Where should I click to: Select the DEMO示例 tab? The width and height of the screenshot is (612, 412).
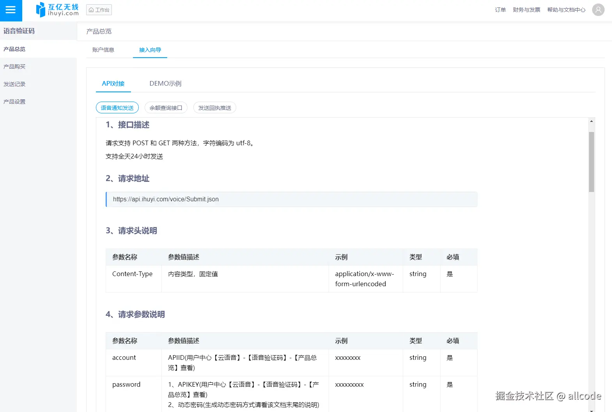pyautogui.click(x=165, y=83)
